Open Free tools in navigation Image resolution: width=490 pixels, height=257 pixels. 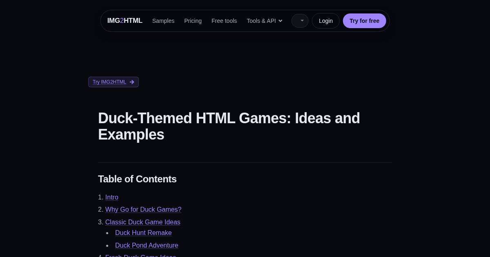tap(224, 21)
